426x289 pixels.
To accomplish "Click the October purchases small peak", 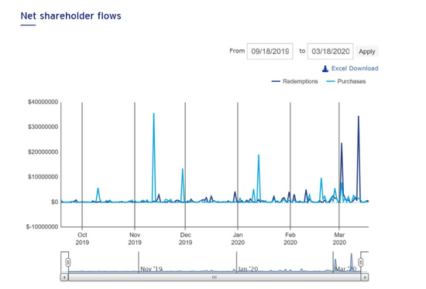I will pyautogui.click(x=98, y=188).
